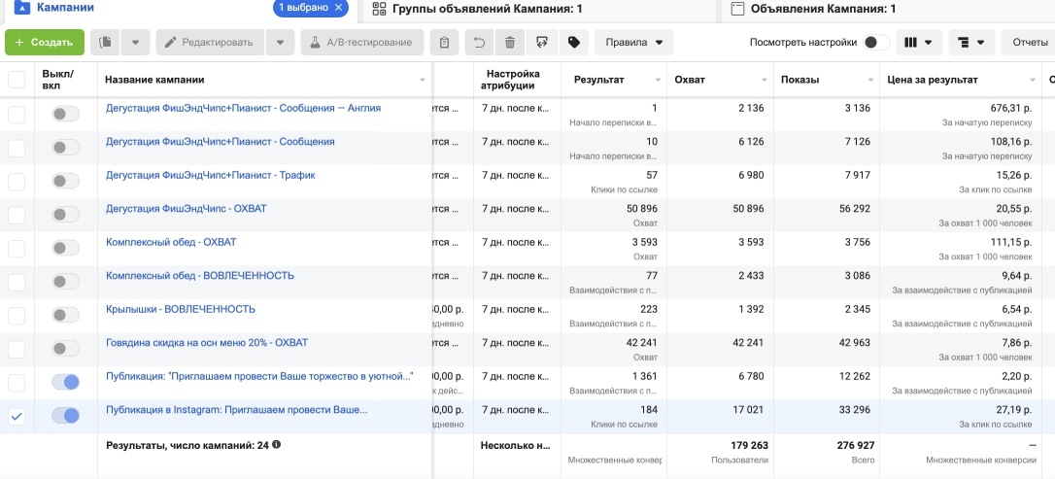Open Говядина скидка на осн меню 20% link
Image resolution: width=1055 pixels, height=479 pixels.
point(207,342)
